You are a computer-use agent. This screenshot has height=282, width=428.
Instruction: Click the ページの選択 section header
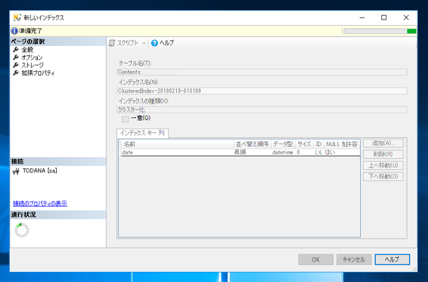pyautogui.click(x=58, y=42)
